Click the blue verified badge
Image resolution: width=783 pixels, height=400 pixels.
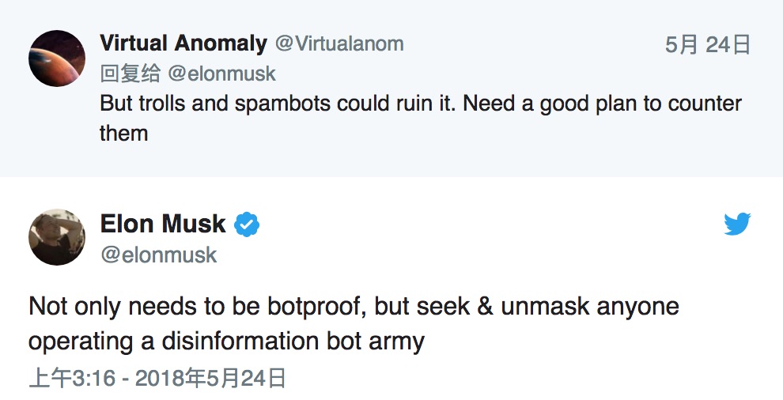[x=248, y=225]
